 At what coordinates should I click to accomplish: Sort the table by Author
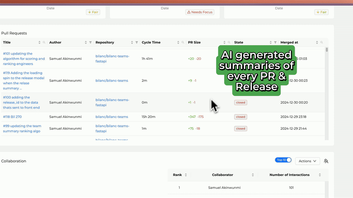[x=86, y=42]
